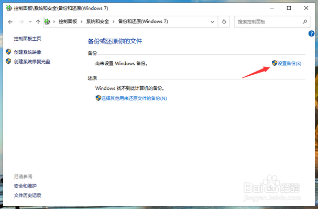Viewport: 318px width, 209px height.
Task: Click the search magnifier icon
Action: pos(304,21)
